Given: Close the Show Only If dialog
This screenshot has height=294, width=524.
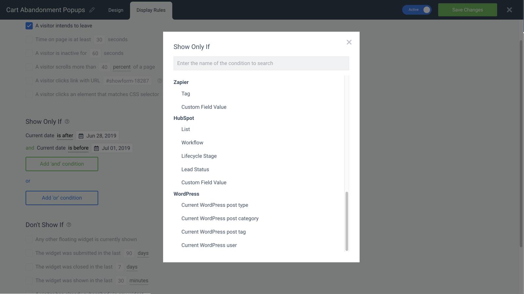Looking at the screenshot, I should click(x=349, y=42).
